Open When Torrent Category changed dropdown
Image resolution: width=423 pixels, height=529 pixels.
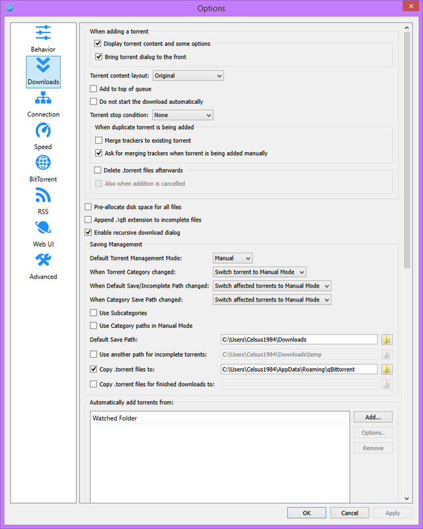tap(259, 272)
